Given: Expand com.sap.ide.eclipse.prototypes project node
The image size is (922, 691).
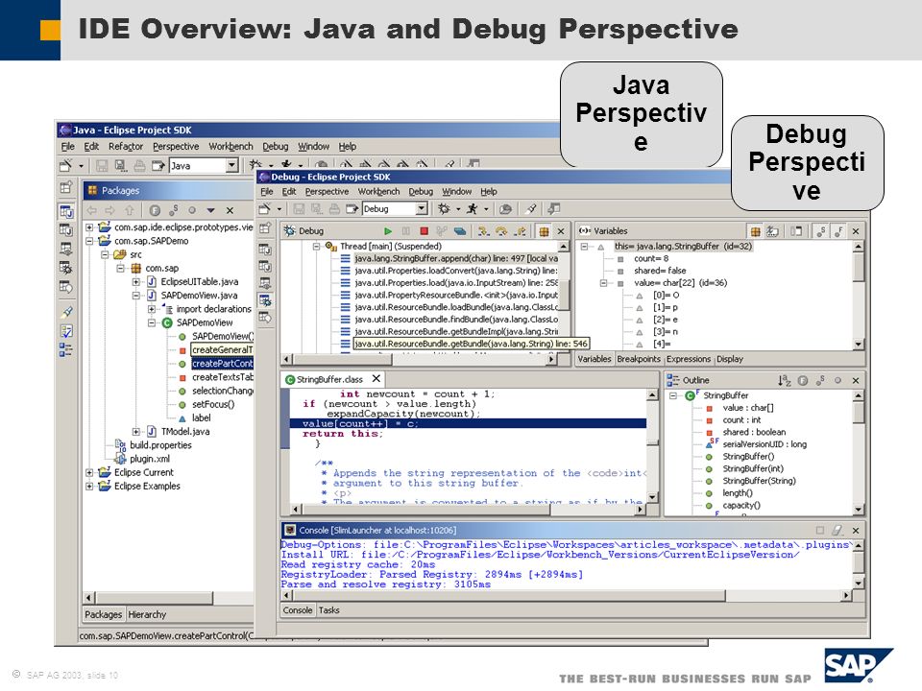Looking at the screenshot, I should point(89,227).
